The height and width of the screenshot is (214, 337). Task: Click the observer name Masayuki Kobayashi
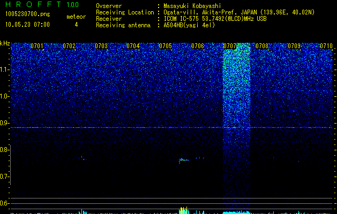192,6
